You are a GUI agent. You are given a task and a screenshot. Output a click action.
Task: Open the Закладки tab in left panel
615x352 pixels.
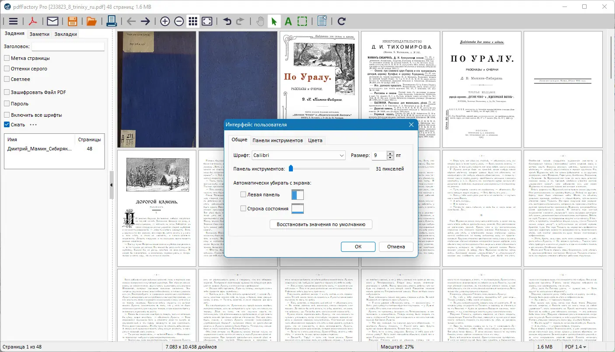pyautogui.click(x=66, y=34)
